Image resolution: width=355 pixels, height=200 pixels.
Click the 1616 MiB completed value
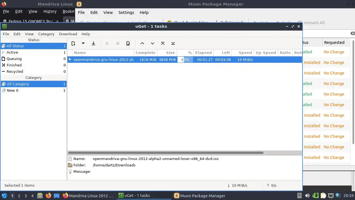pos(148,59)
